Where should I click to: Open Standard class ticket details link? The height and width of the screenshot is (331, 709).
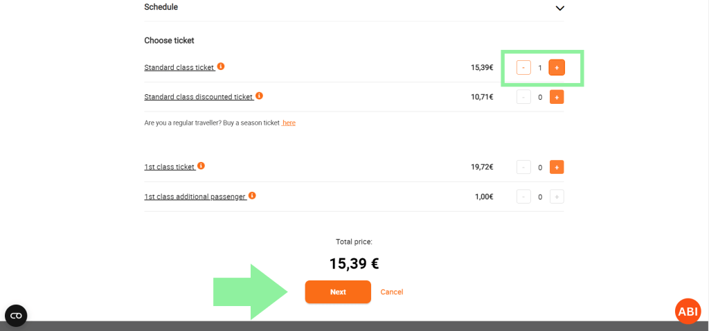[x=179, y=68]
